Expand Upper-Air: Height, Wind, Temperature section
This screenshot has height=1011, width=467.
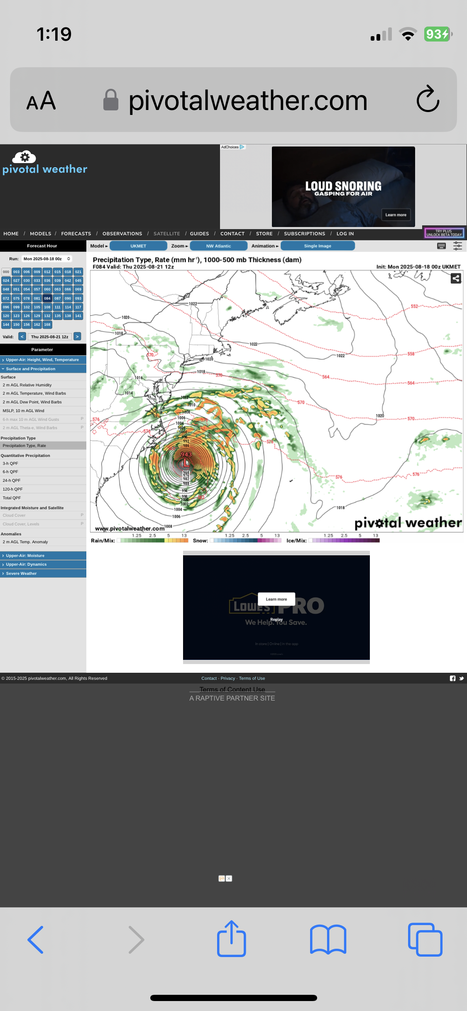point(43,360)
